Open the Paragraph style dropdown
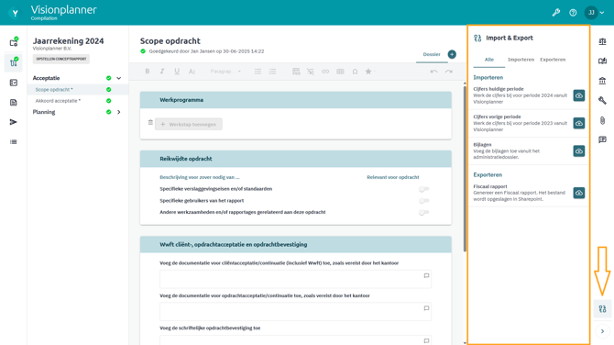614x345 pixels. pos(225,72)
